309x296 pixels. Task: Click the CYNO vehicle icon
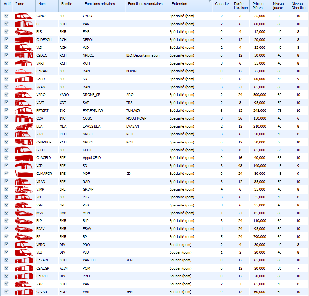coord(23,16)
